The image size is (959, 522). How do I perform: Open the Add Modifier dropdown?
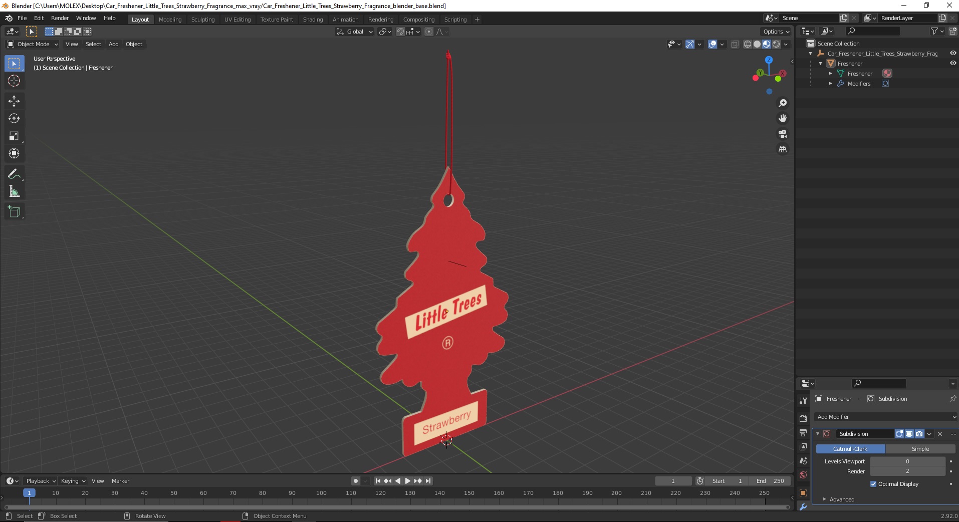click(x=885, y=417)
